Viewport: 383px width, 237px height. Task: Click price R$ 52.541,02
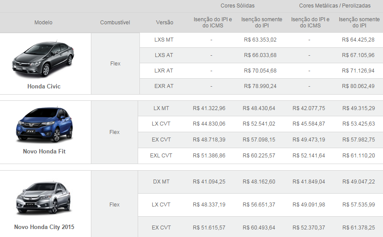(259, 124)
